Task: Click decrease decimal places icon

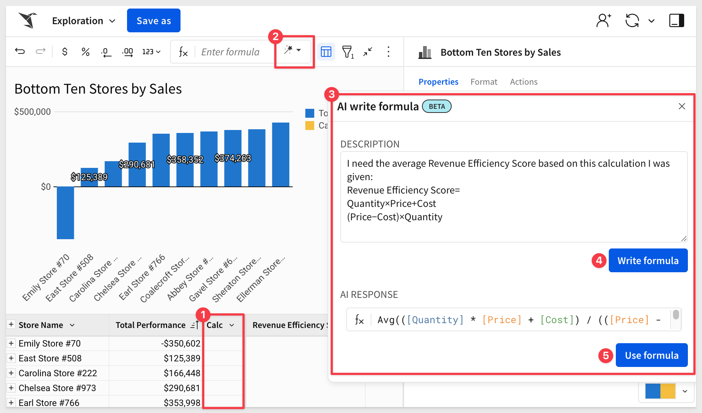Action: coord(106,52)
